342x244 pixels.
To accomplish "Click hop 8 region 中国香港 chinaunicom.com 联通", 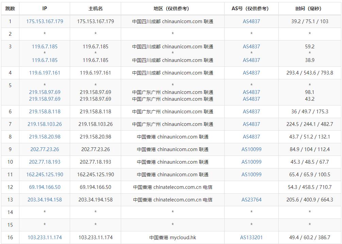I will [x=173, y=137].
